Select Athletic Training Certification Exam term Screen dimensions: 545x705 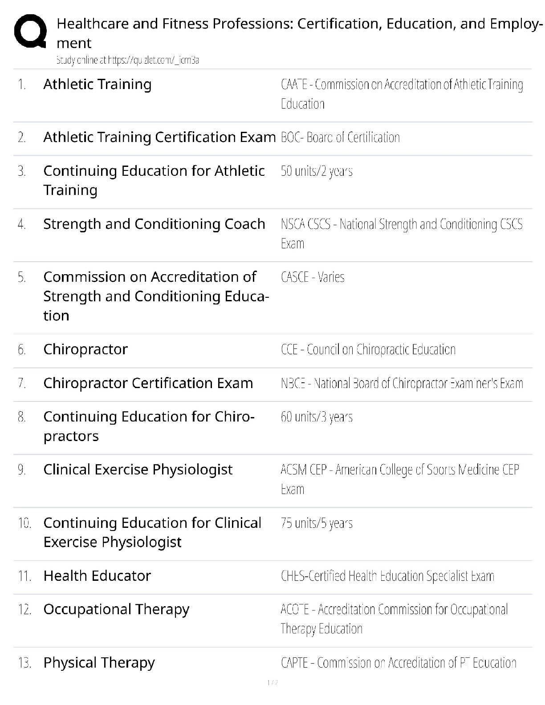pyautogui.click(x=159, y=137)
